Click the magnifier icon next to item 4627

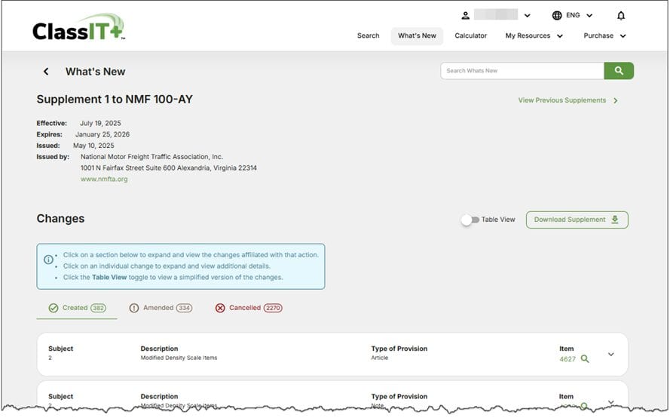pyautogui.click(x=585, y=359)
